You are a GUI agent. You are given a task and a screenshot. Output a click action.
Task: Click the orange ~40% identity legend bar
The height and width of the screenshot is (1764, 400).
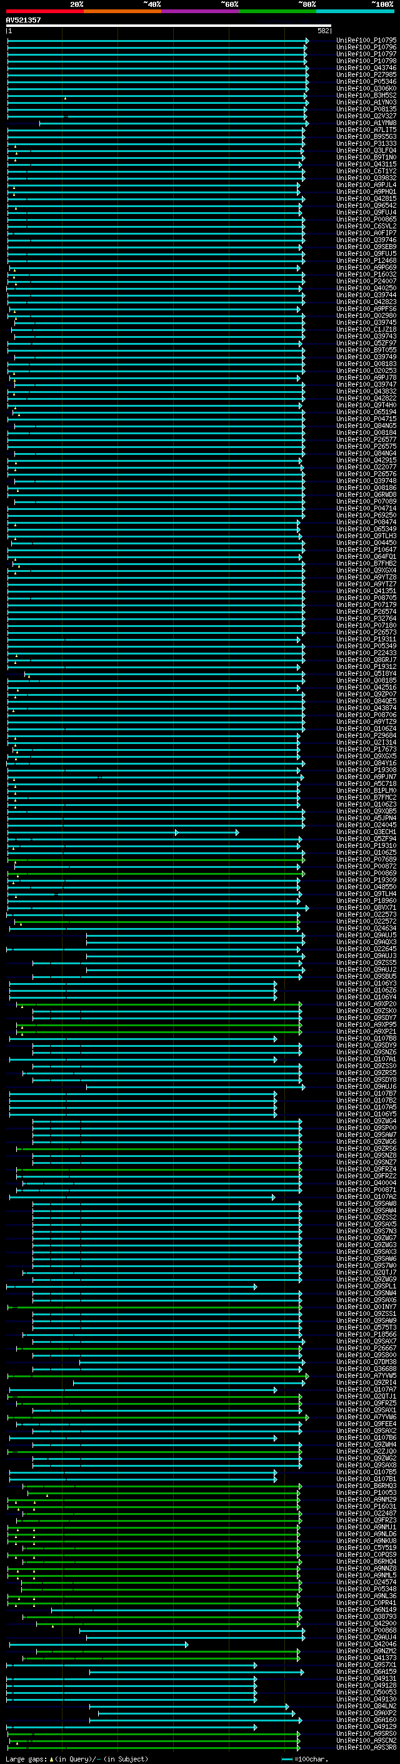(x=122, y=11)
